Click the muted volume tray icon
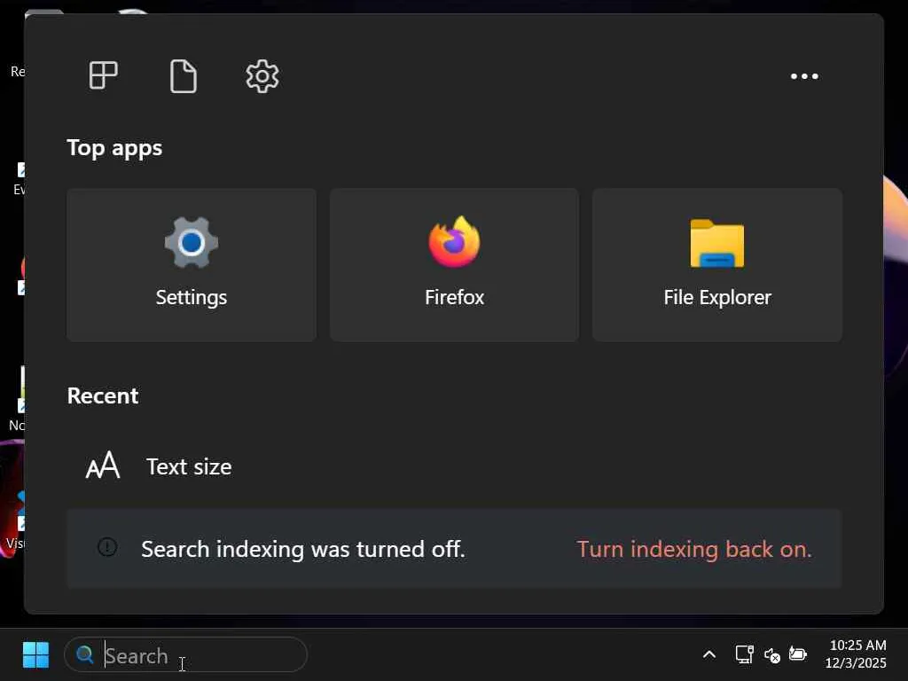908x681 pixels. 771,654
